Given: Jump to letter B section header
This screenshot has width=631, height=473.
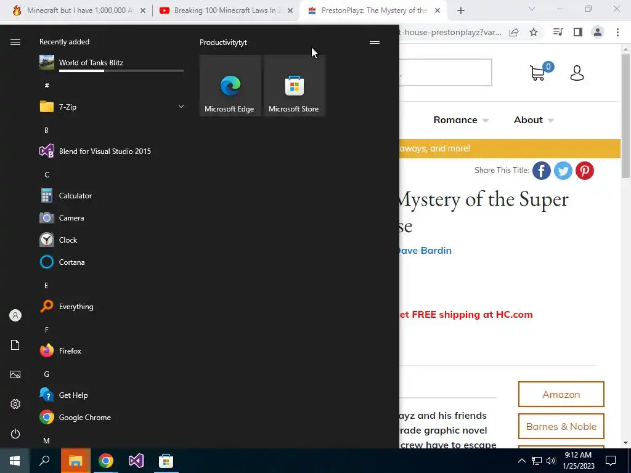Looking at the screenshot, I should point(46,130).
